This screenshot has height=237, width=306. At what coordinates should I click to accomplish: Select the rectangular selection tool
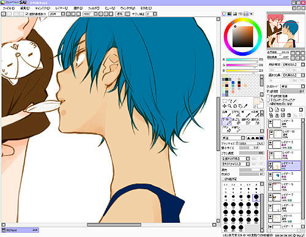(x=225, y=101)
